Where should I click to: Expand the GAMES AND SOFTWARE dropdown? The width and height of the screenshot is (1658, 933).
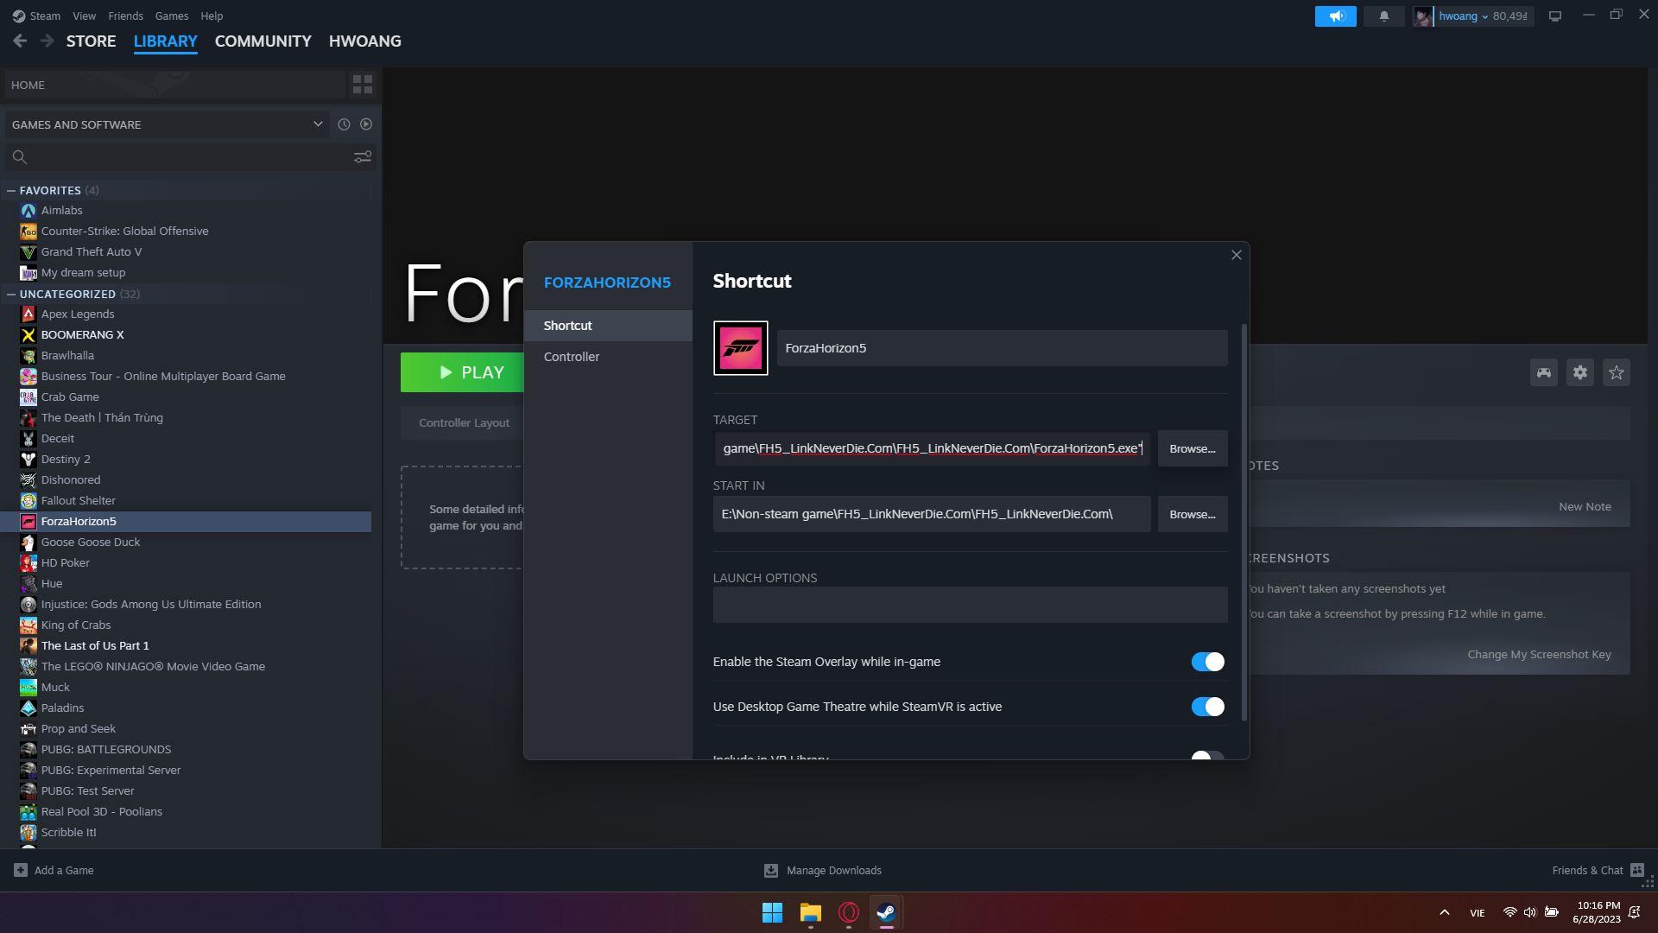coord(318,124)
